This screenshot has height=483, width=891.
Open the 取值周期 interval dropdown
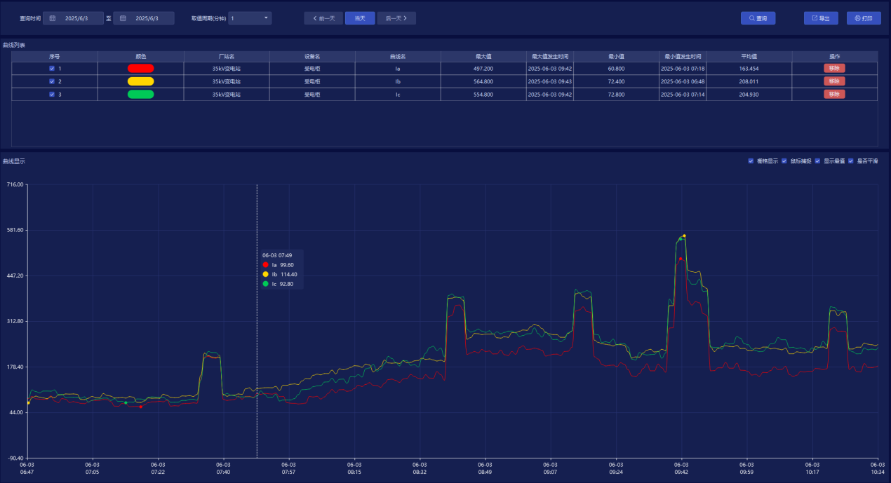pyautogui.click(x=250, y=18)
